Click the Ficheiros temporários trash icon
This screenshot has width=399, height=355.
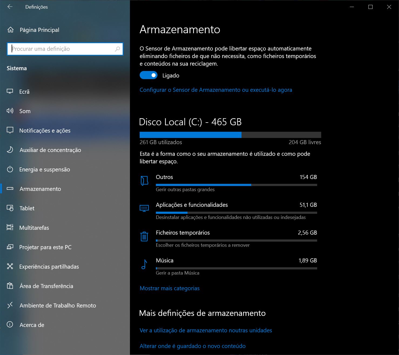[x=144, y=236]
